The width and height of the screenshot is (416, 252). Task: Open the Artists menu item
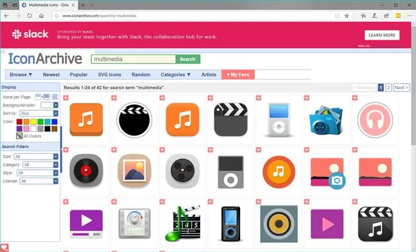209,75
